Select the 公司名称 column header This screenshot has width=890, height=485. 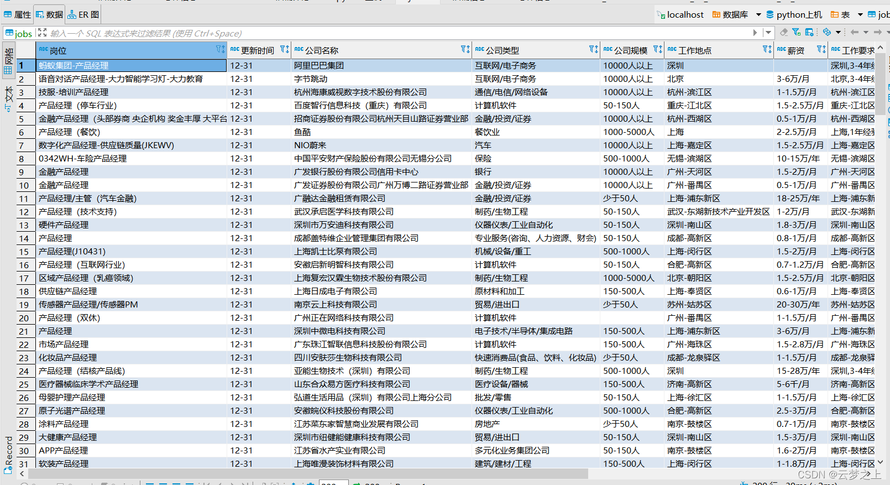pyautogui.click(x=381, y=50)
